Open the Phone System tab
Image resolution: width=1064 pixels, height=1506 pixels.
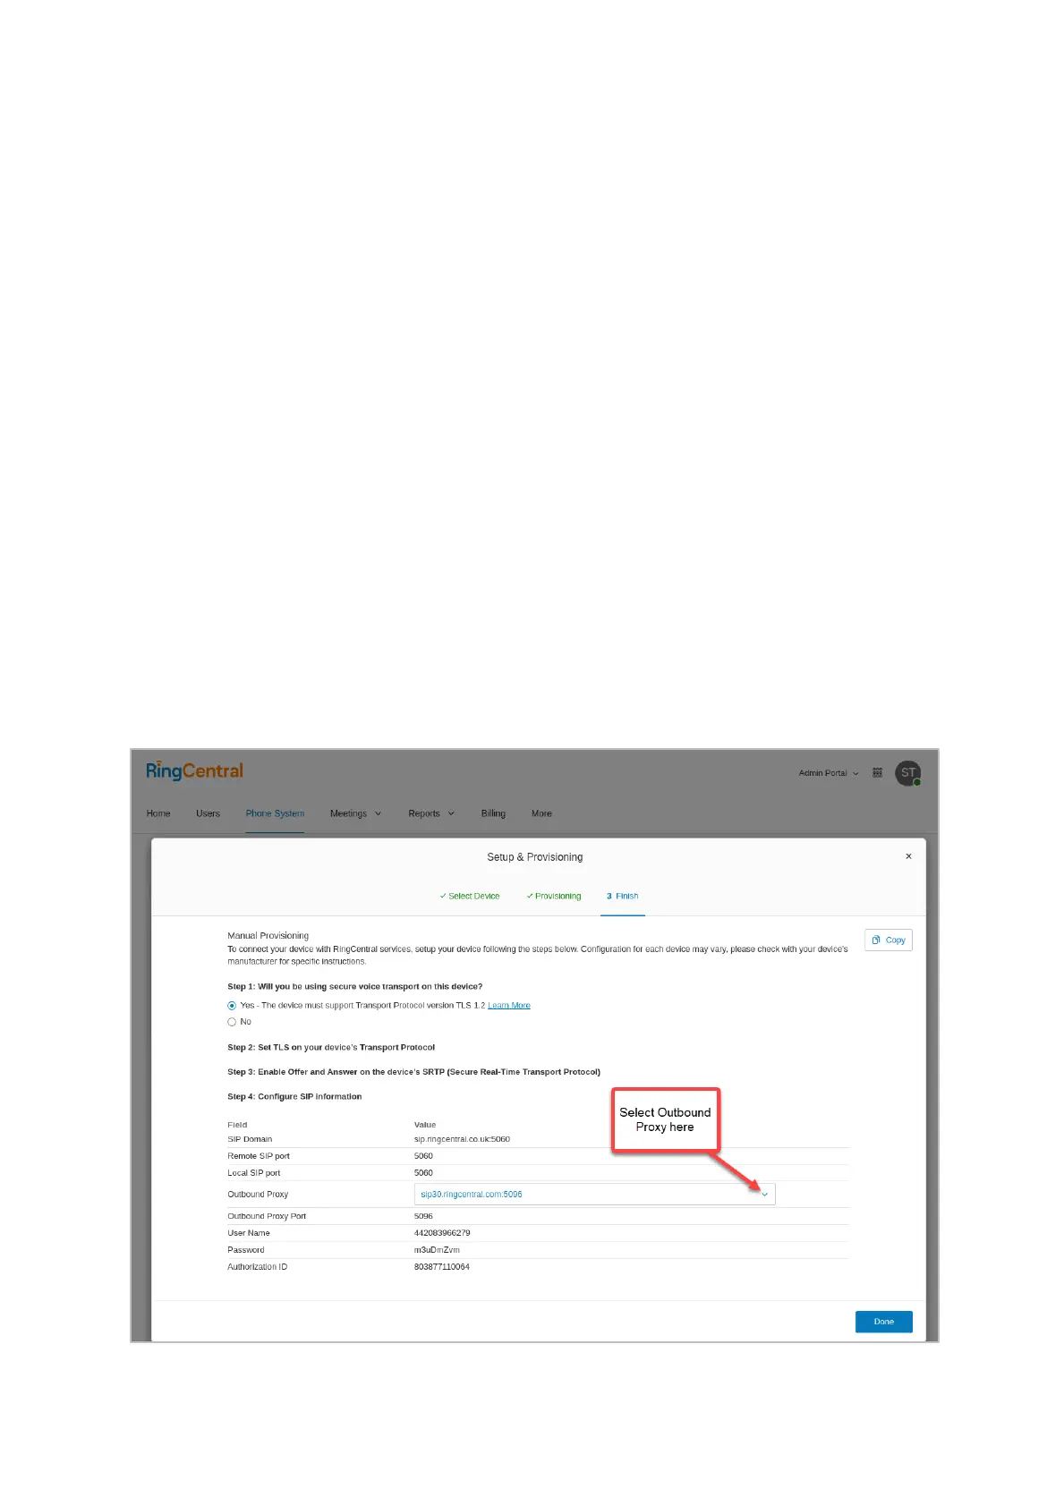[275, 813]
